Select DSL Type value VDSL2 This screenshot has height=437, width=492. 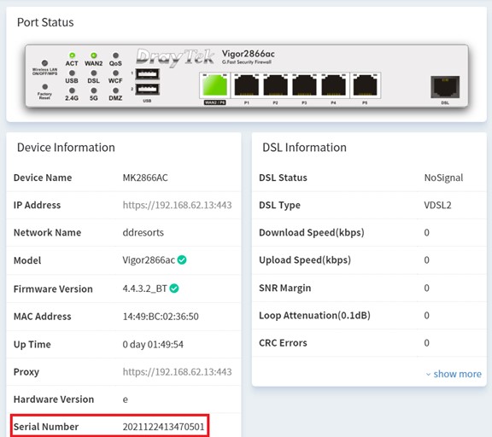(x=437, y=205)
